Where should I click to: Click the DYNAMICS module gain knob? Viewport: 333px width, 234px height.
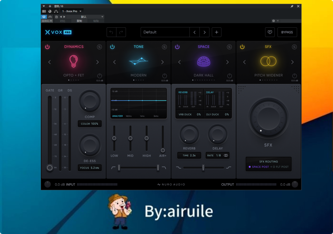click(100, 76)
